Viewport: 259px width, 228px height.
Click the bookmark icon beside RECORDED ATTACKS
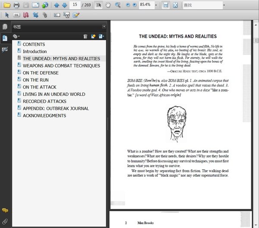19,100
